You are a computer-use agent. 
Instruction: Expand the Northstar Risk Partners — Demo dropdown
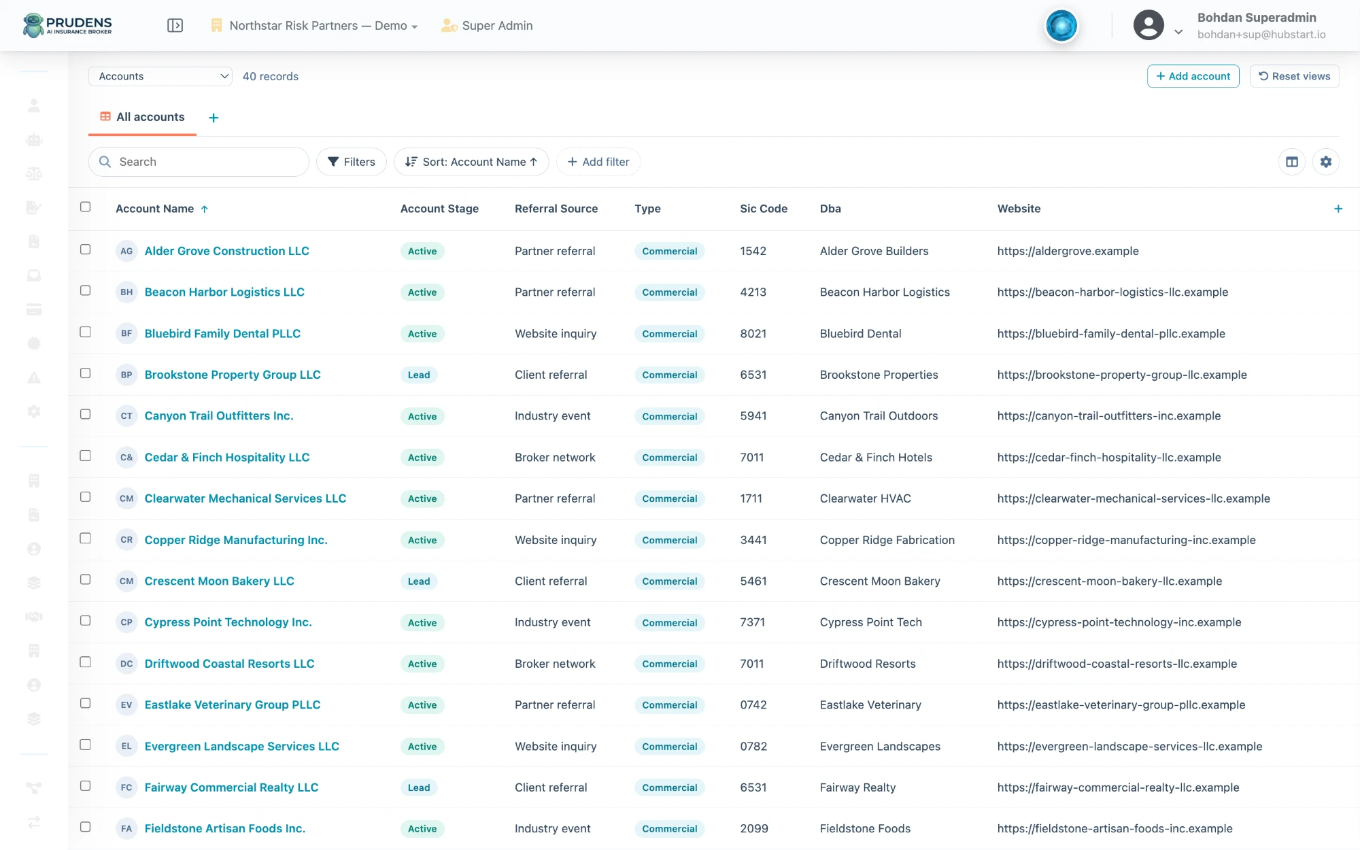(x=314, y=26)
